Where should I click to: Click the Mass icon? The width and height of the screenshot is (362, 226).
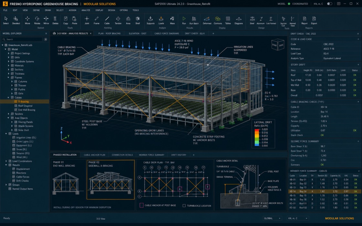tap(172, 20)
